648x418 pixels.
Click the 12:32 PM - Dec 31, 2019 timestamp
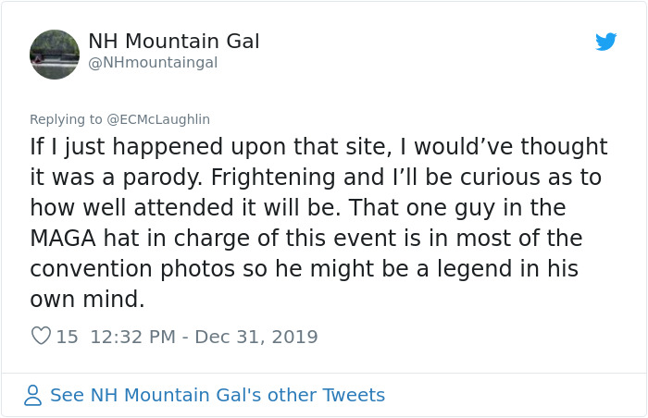(x=204, y=337)
